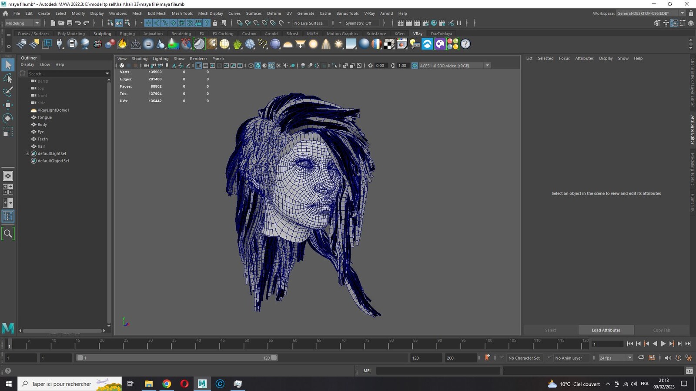
Task: Click the play forward button
Action: click(663, 344)
